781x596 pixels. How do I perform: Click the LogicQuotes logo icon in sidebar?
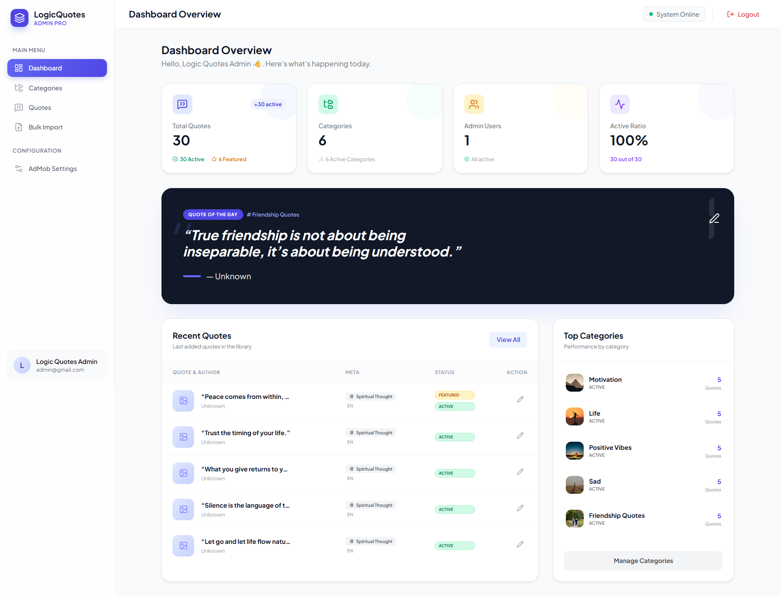19,18
